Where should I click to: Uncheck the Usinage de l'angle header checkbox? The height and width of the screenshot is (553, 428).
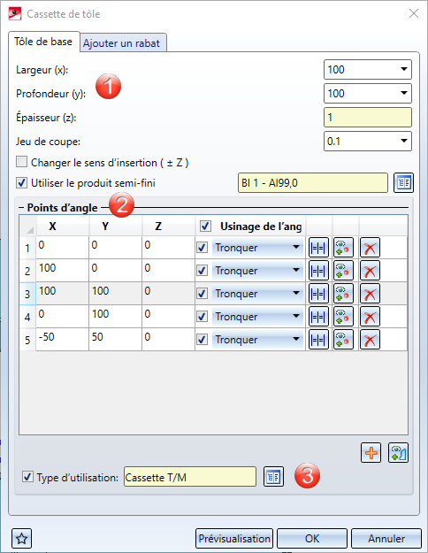click(x=205, y=226)
